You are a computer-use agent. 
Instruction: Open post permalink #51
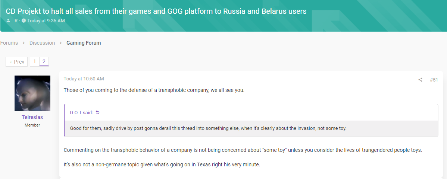coord(434,80)
